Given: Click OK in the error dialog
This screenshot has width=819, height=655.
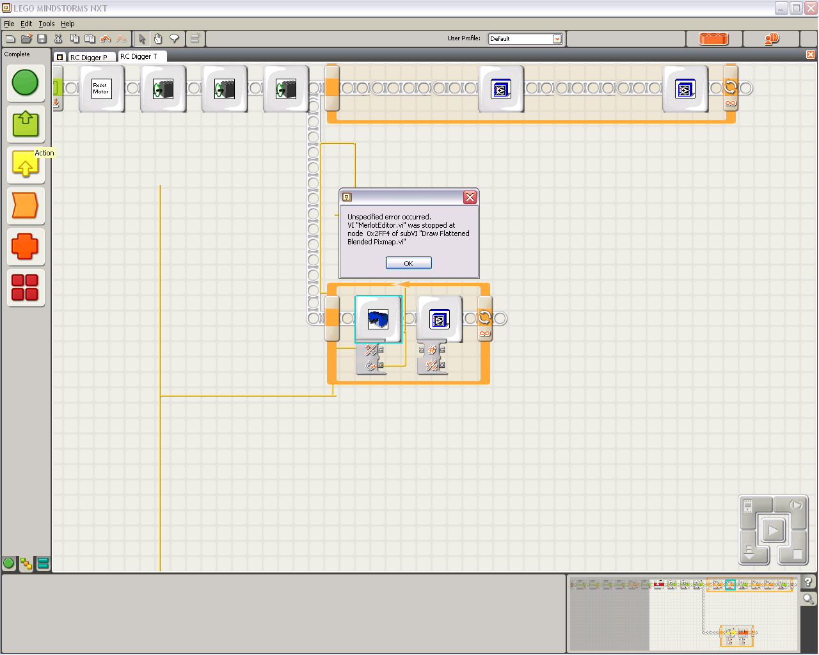Looking at the screenshot, I should [408, 263].
